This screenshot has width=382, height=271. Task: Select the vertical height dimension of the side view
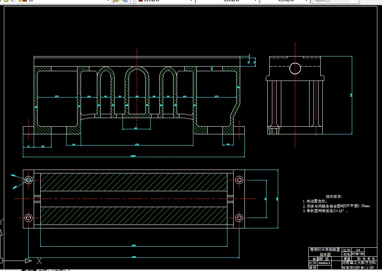point(352,95)
